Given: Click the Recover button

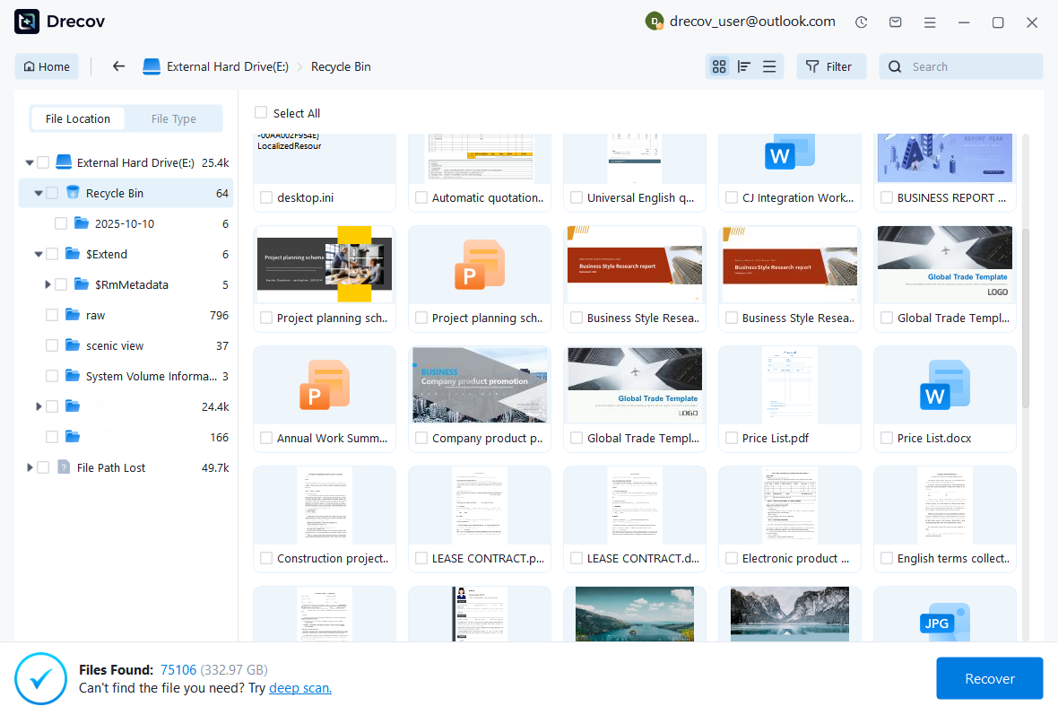Looking at the screenshot, I should click(989, 678).
